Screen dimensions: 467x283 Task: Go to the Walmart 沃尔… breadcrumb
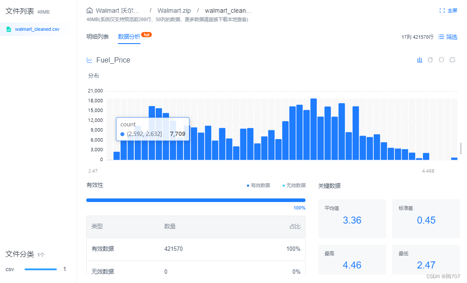(118, 11)
